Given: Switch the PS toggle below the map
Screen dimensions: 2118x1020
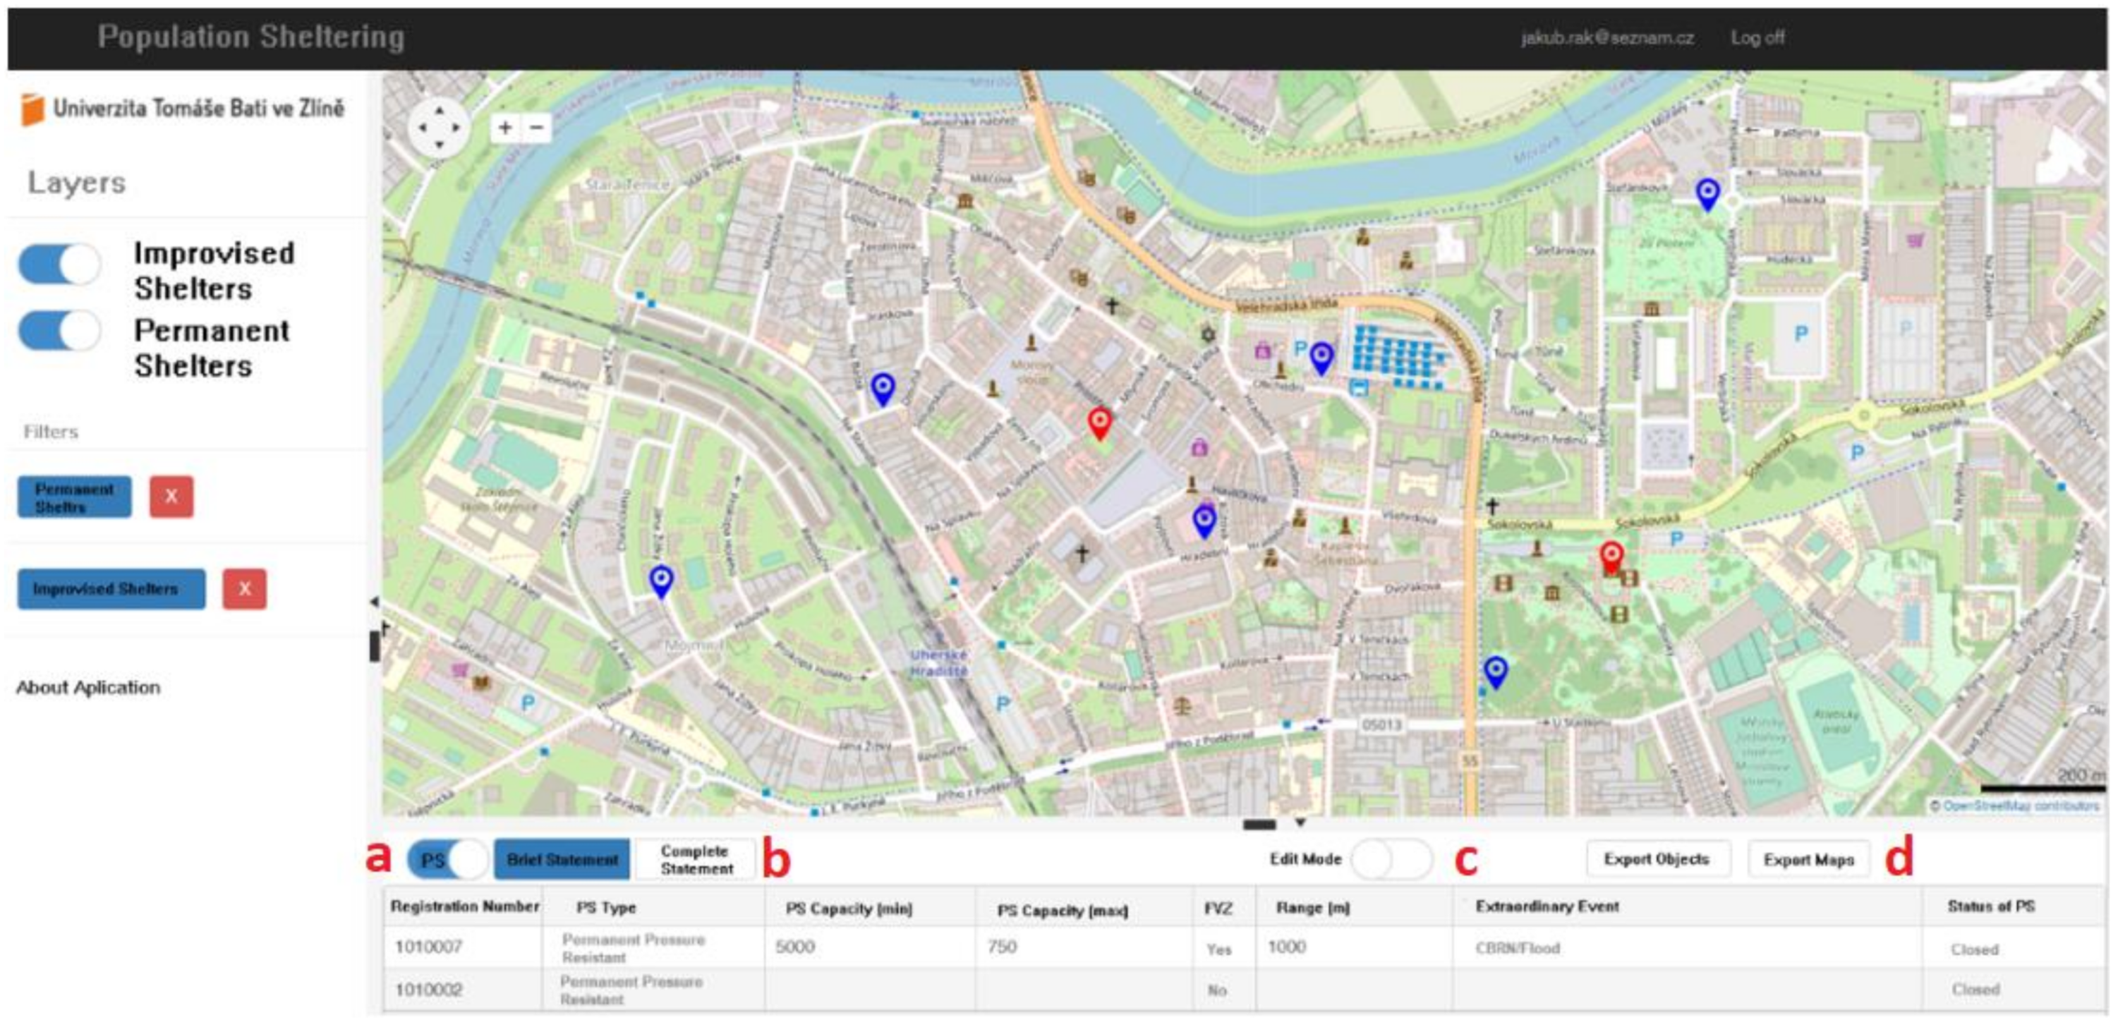Looking at the screenshot, I should pos(447,859).
